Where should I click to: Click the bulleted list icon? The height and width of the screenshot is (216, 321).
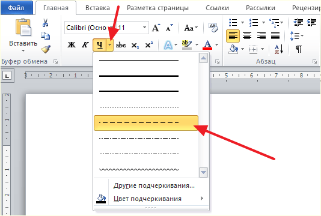(233, 22)
